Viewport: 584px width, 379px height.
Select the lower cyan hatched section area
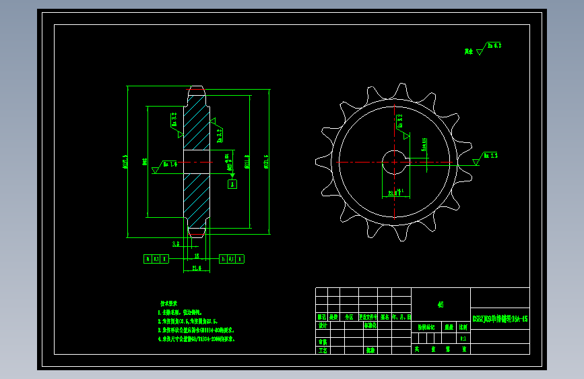[197, 201]
